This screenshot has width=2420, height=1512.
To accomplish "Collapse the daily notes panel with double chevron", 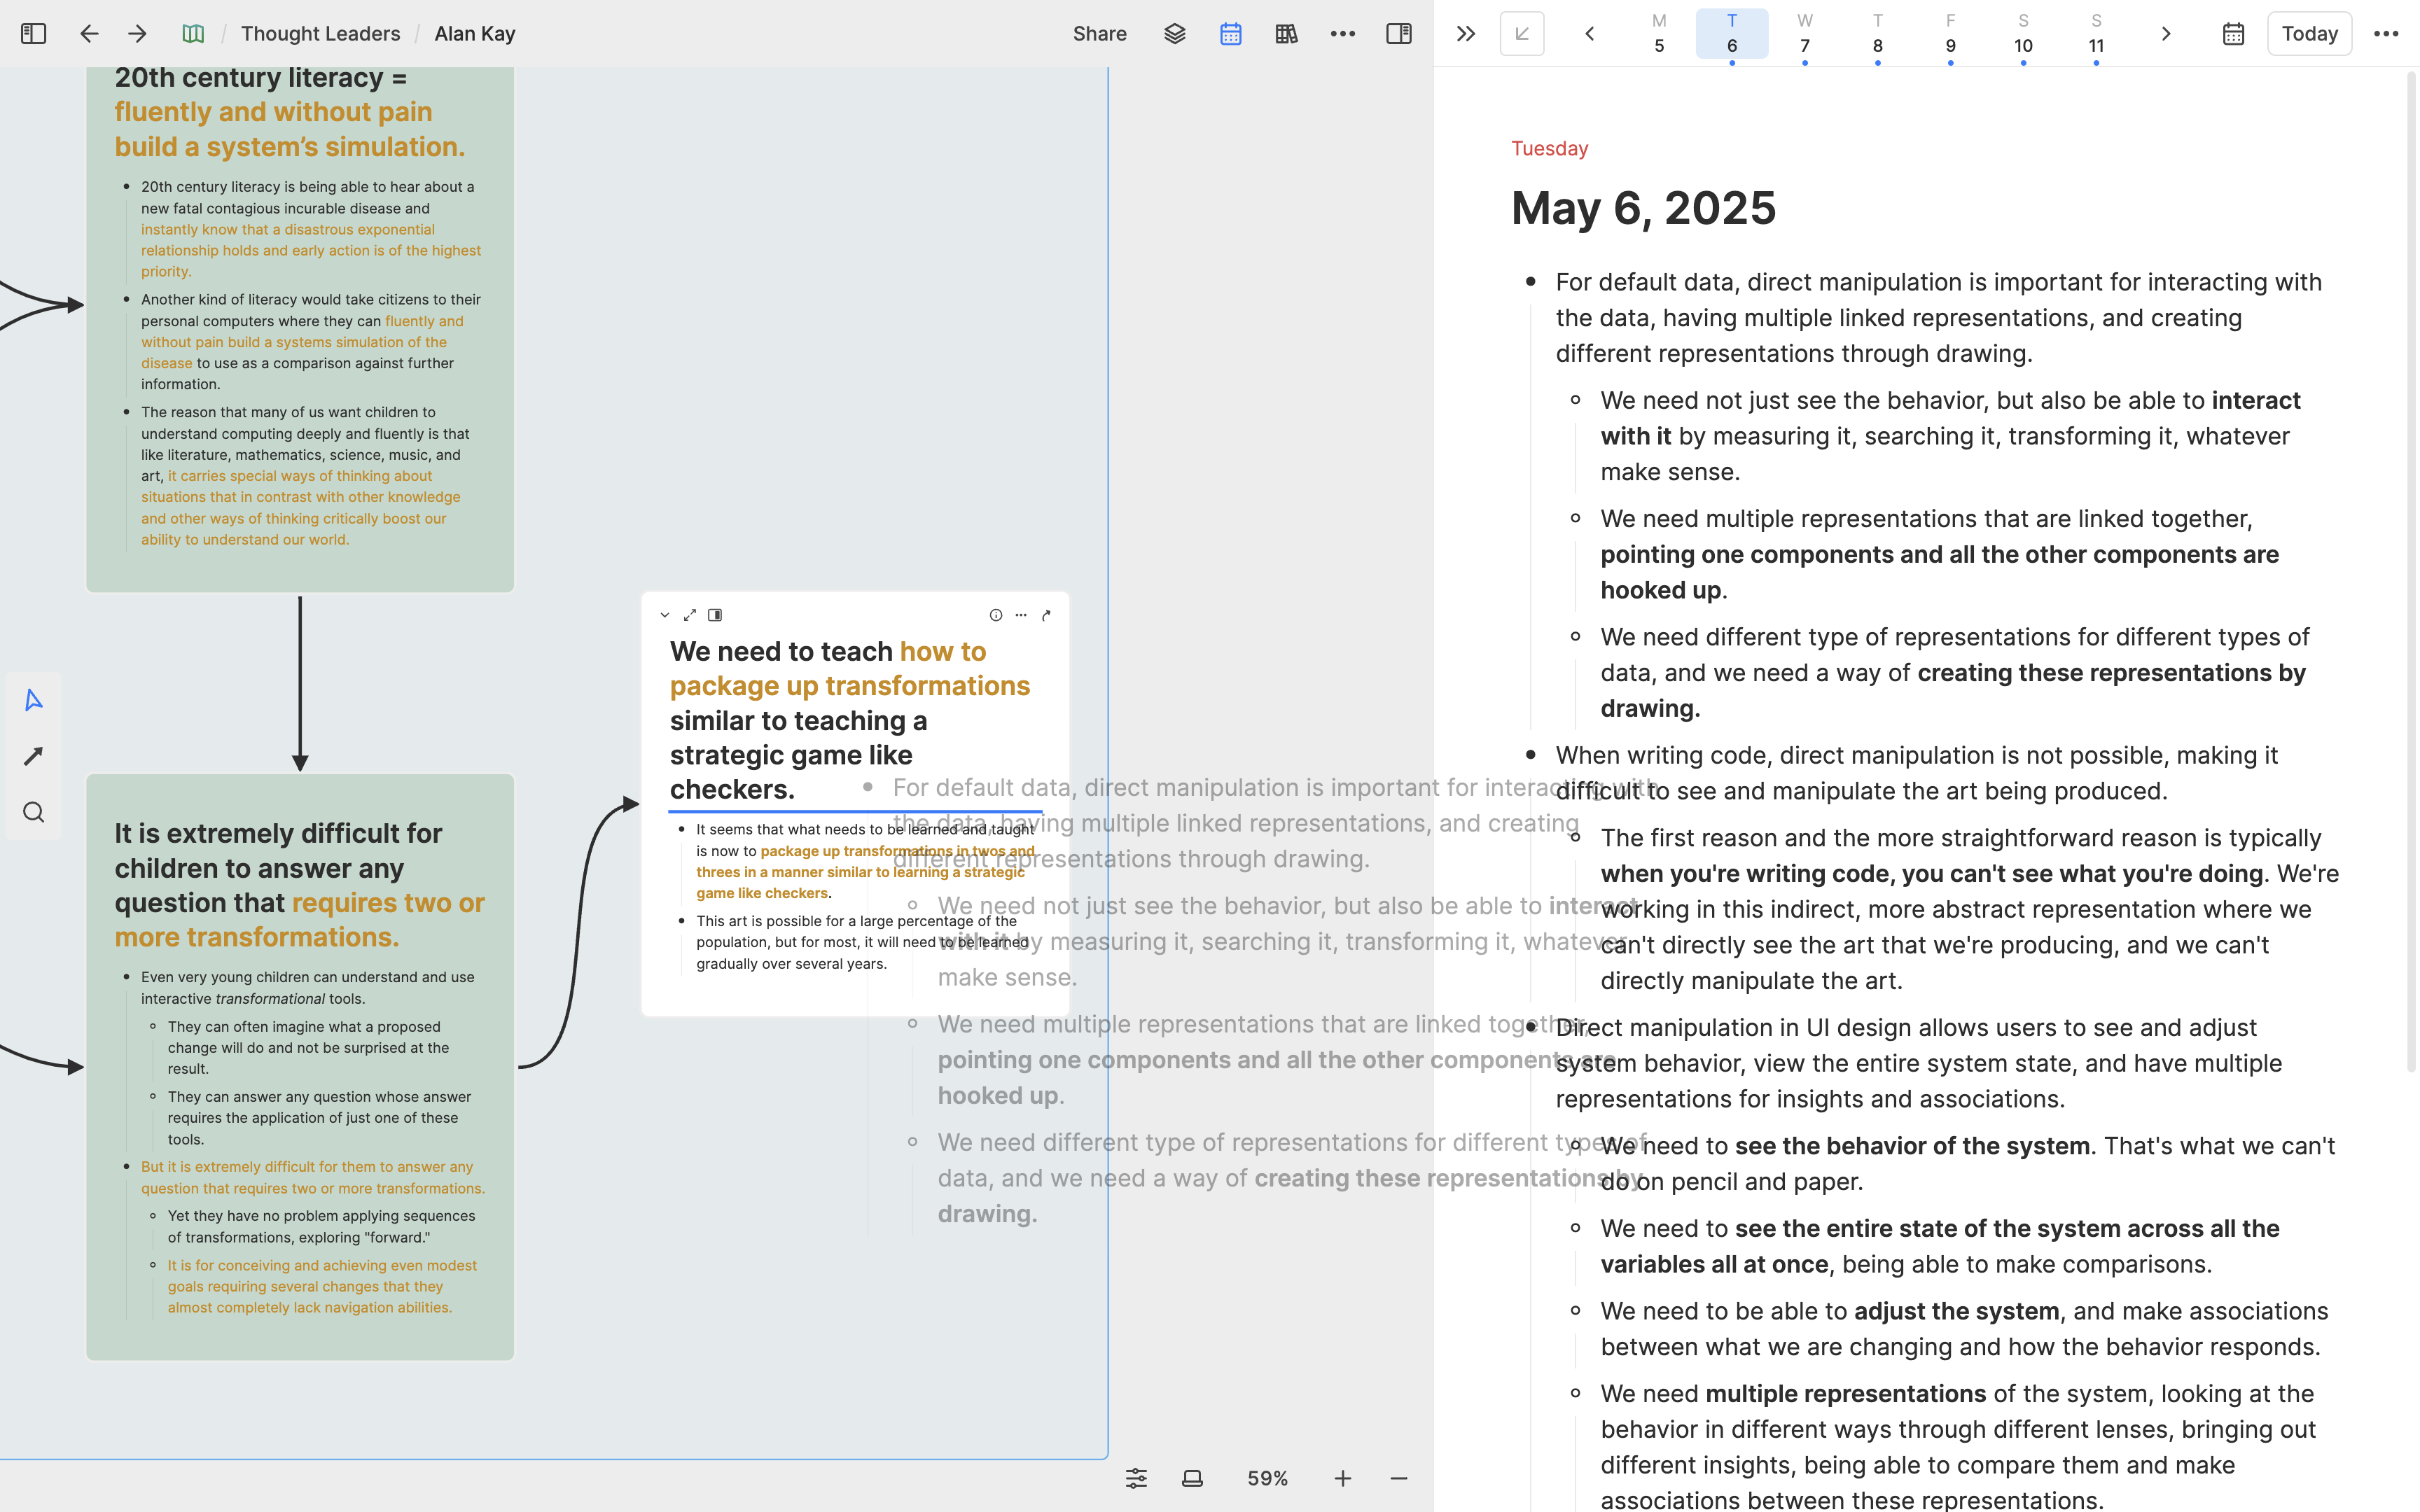I will tap(1465, 34).
